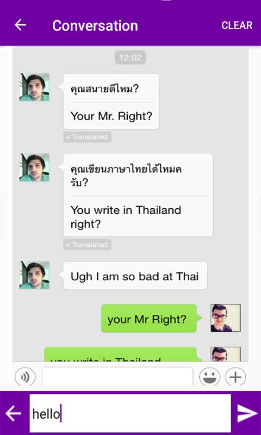Open sender avatar beside first Thai message
The width and height of the screenshot is (261, 435).
click(34, 87)
